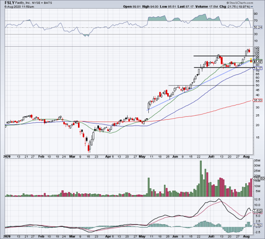Click the MACD histogram value label 0.762

coord(258,225)
